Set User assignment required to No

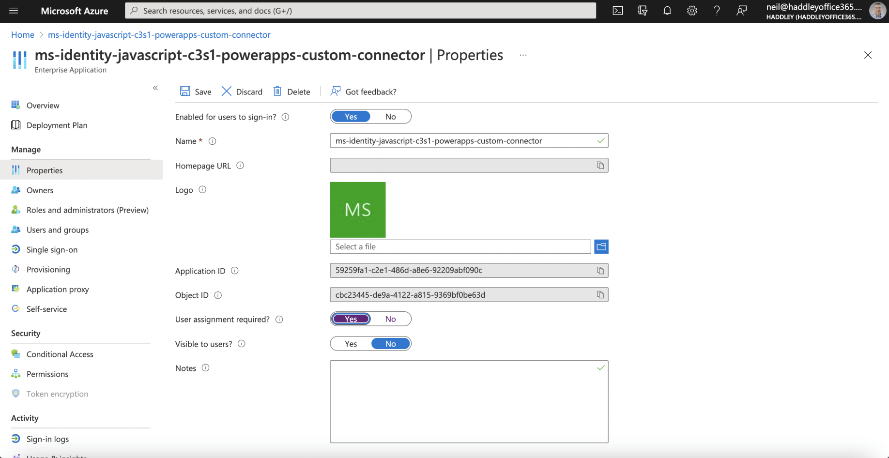pos(391,319)
